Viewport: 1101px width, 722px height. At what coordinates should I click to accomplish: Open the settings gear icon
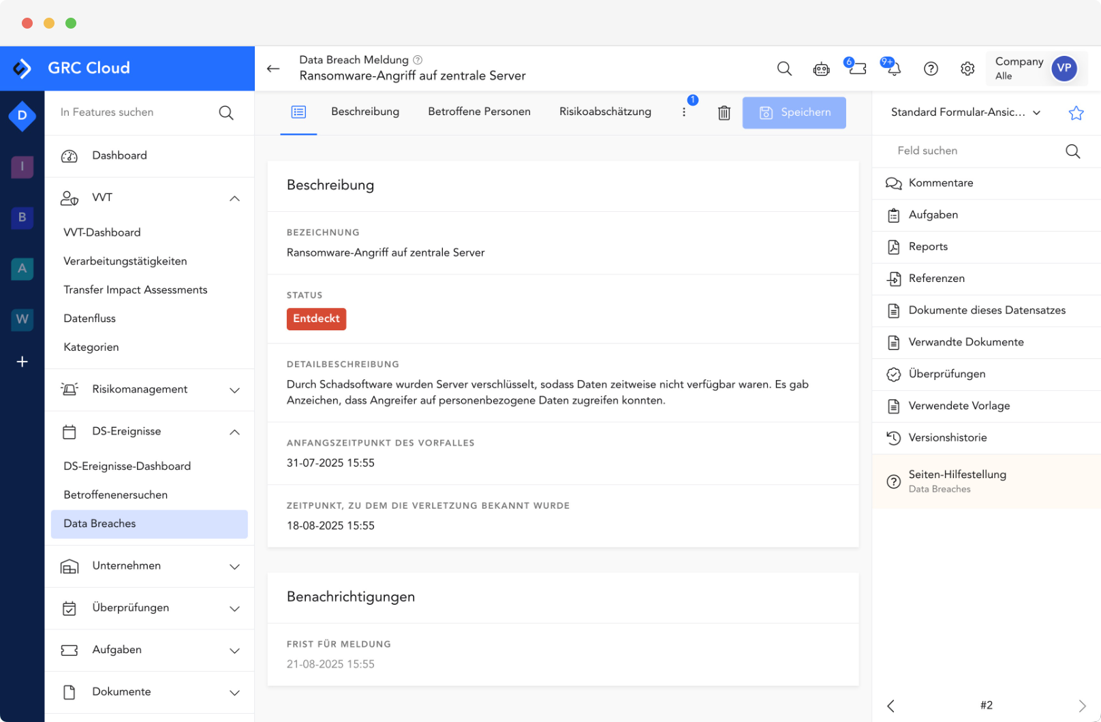(x=967, y=68)
